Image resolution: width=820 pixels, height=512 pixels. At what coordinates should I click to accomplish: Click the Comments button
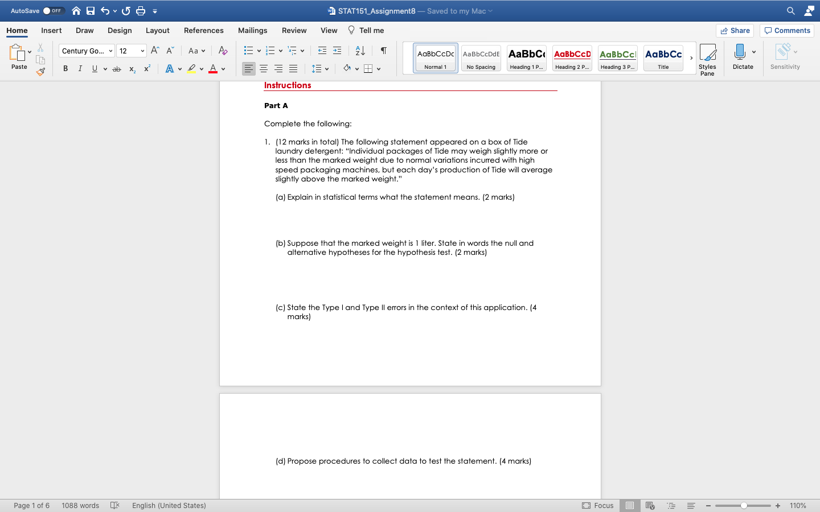tap(787, 31)
